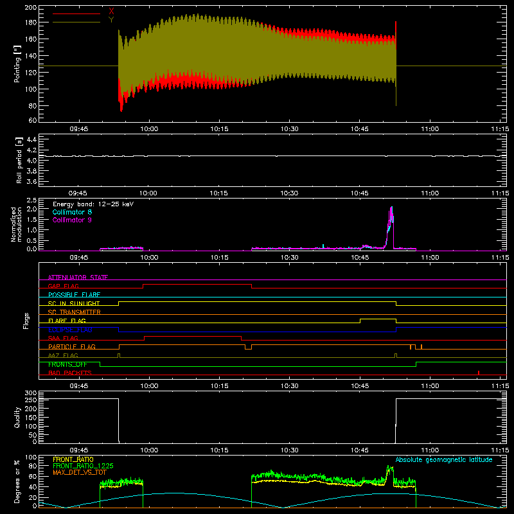Screen dimensions: 514x514
Task: Click the 10:30 label under the Pointing plot
Action: point(290,129)
